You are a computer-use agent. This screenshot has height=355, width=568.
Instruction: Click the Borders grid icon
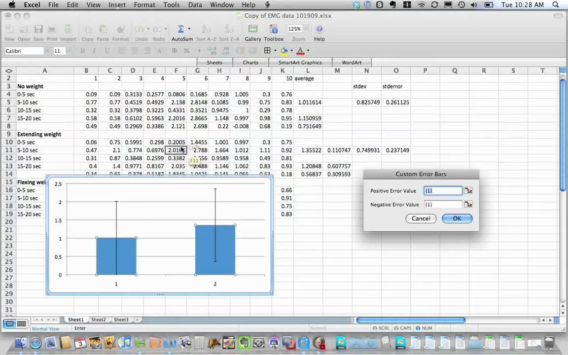coord(267,50)
